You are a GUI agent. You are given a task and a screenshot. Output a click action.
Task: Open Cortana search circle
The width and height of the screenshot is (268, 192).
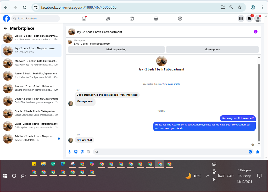point(14,176)
